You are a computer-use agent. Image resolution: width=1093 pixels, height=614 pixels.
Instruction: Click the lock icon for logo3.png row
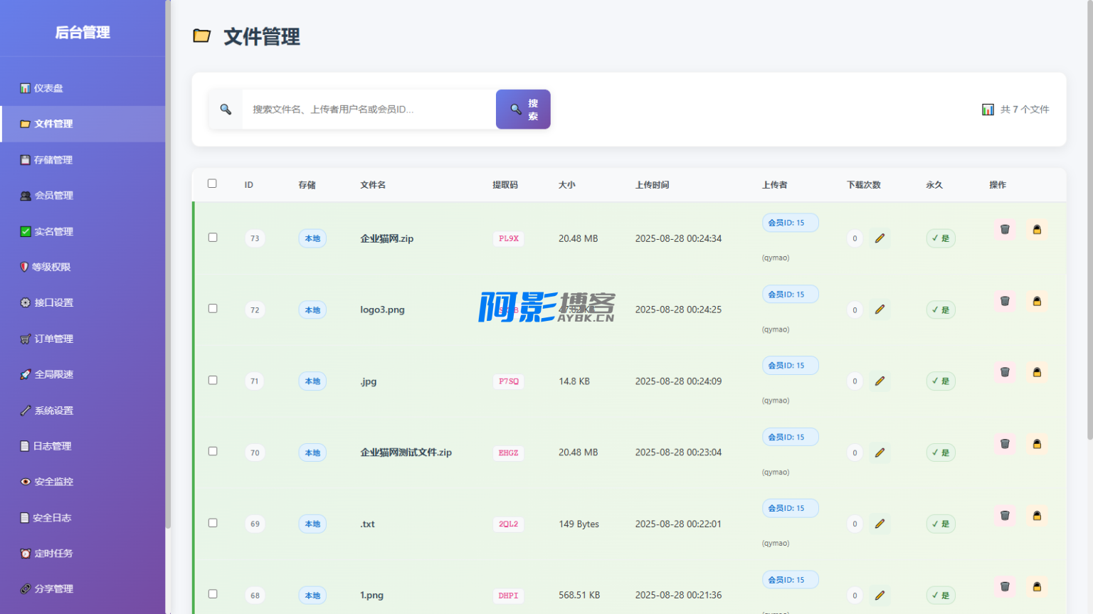click(1037, 302)
